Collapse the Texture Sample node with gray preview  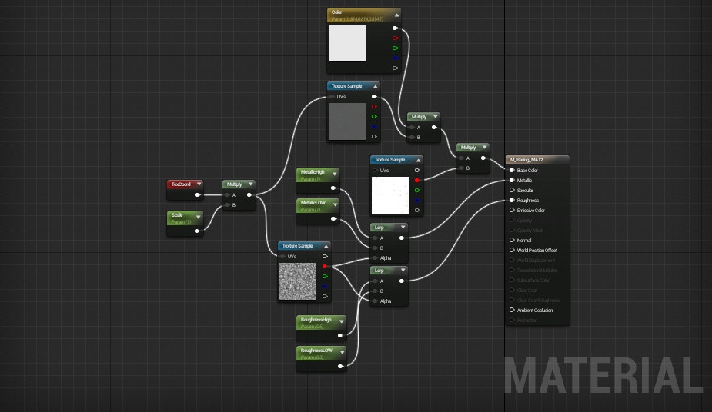(375, 86)
